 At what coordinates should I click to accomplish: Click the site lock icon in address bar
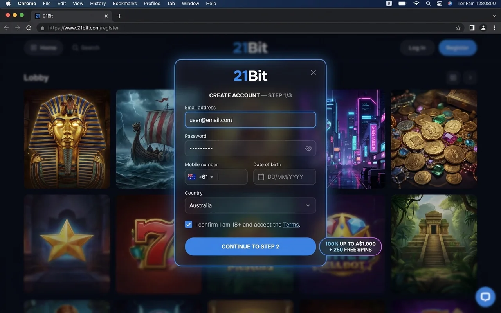pos(43,28)
